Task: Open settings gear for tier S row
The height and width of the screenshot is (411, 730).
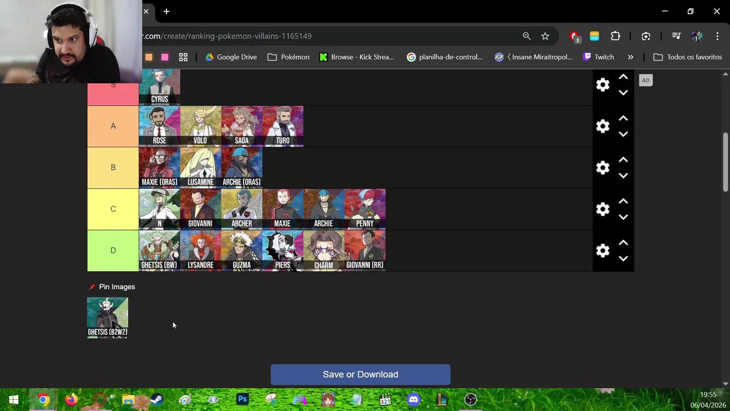Action: (603, 85)
